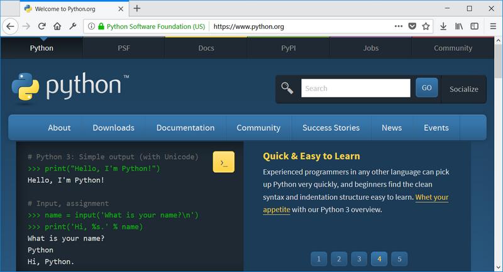
Task: Open the Downloads arrow icon
Action: [443, 26]
